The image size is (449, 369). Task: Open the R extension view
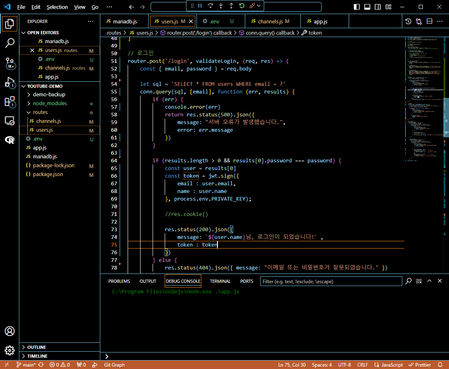pyautogui.click(x=10, y=140)
